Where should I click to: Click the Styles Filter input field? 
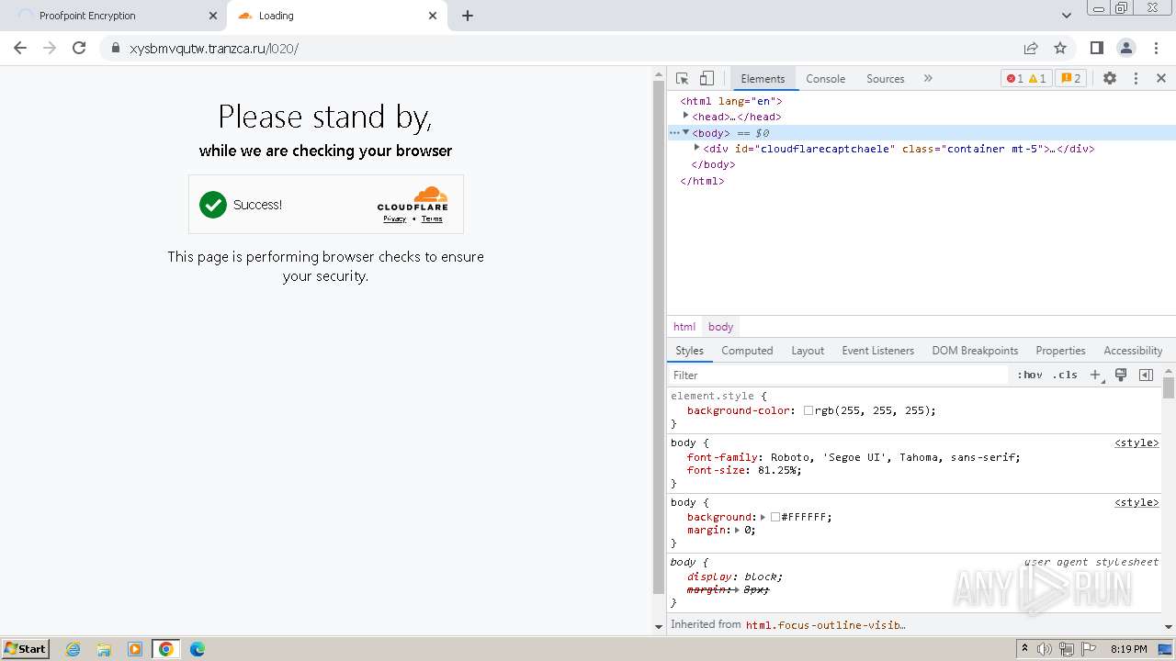tap(839, 375)
